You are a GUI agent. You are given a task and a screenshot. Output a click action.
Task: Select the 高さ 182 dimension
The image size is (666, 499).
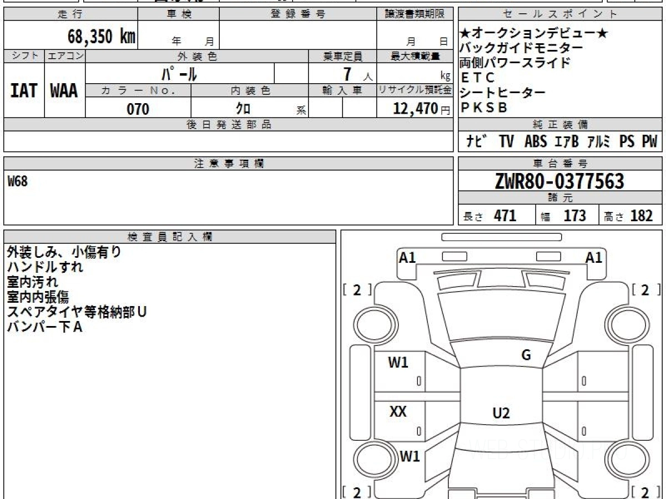pyautogui.click(x=628, y=216)
